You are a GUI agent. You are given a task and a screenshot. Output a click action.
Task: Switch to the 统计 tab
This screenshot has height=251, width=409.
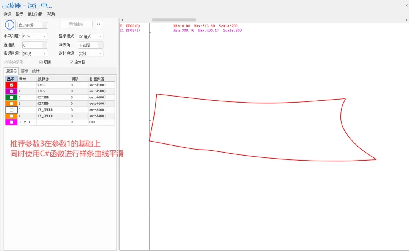point(36,71)
